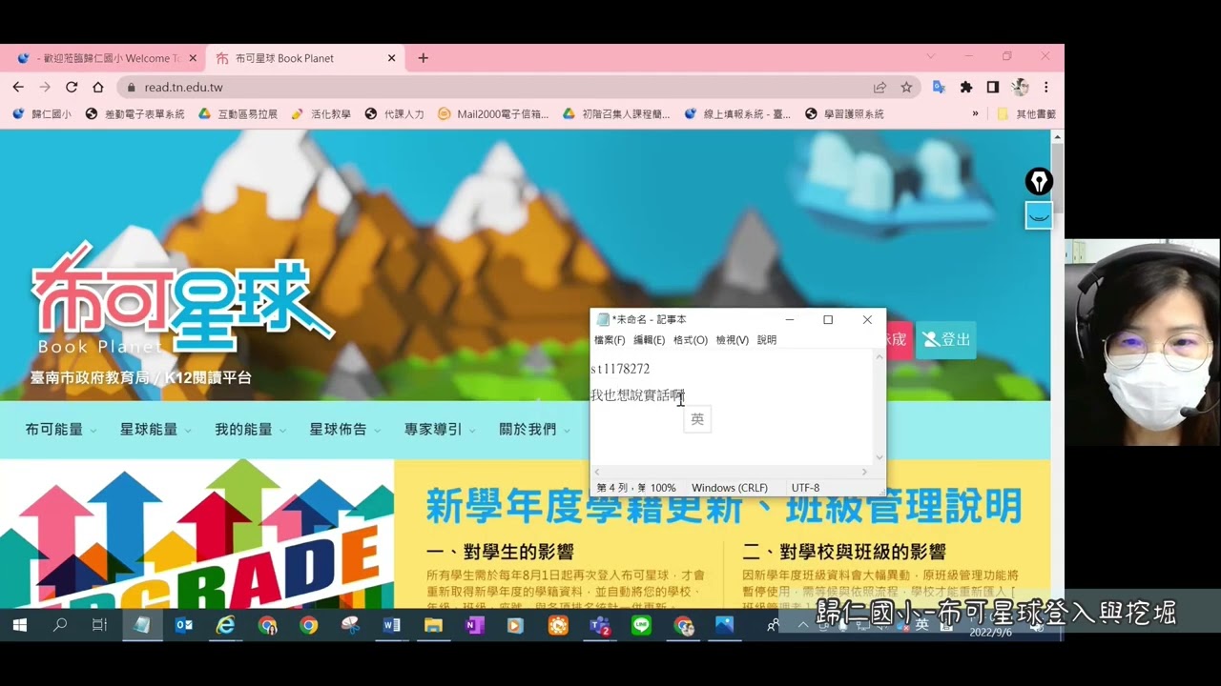Open Internet Explorer from the taskbar
Image resolution: width=1221 pixels, height=686 pixels.
pos(225,626)
